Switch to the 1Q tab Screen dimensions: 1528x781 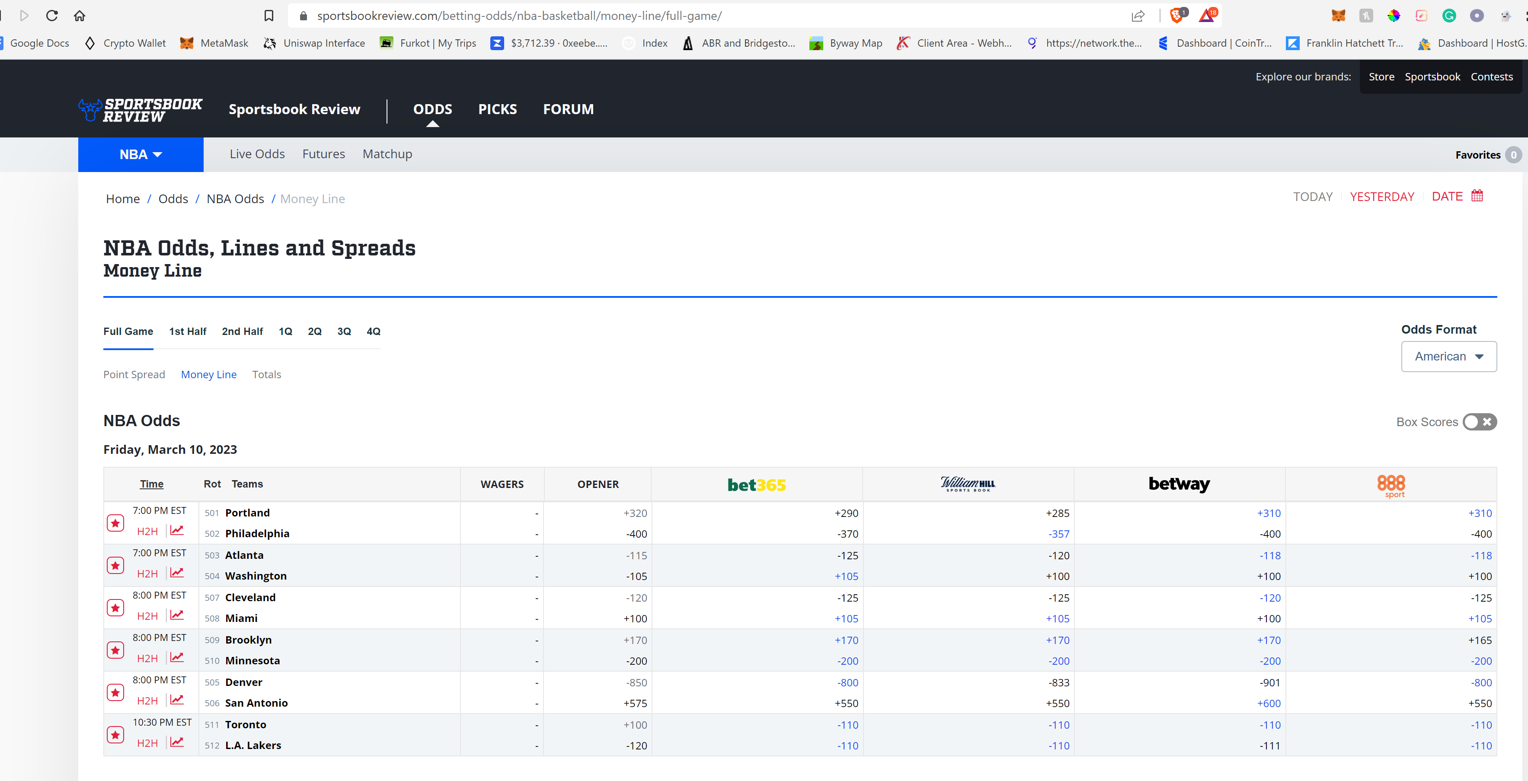click(x=285, y=332)
